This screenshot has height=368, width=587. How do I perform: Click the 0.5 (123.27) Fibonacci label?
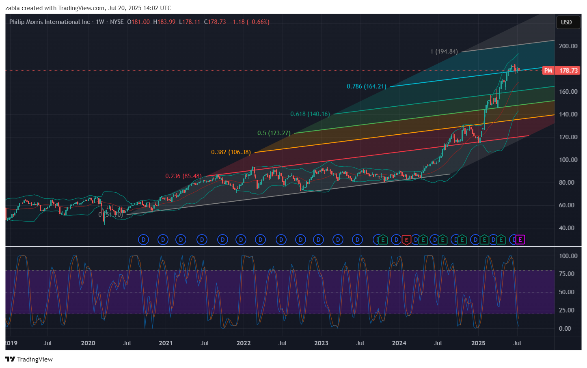pyautogui.click(x=274, y=133)
